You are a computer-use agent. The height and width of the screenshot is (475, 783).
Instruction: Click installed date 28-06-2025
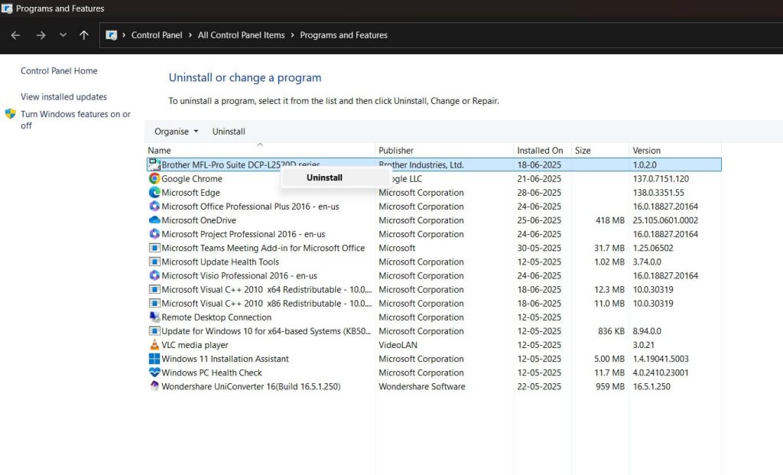[539, 192]
